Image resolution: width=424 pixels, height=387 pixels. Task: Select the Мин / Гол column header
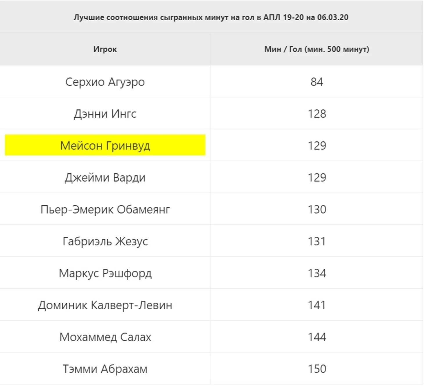coord(317,49)
